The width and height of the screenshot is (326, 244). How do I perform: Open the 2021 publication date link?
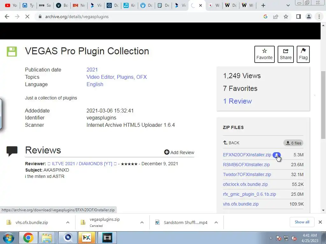(92, 70)
